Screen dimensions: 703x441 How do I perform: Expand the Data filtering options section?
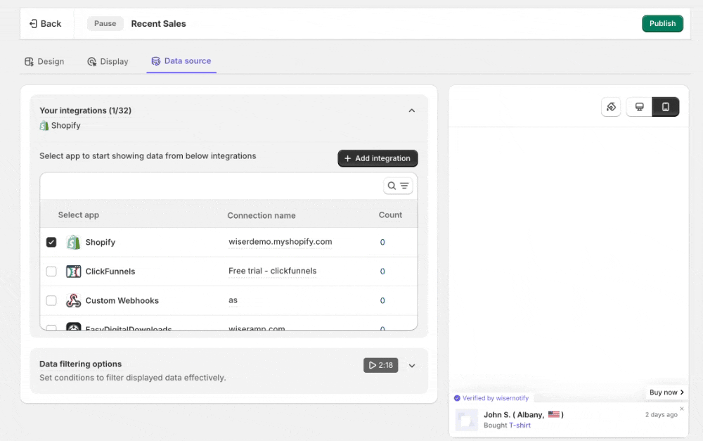(411, 366)
